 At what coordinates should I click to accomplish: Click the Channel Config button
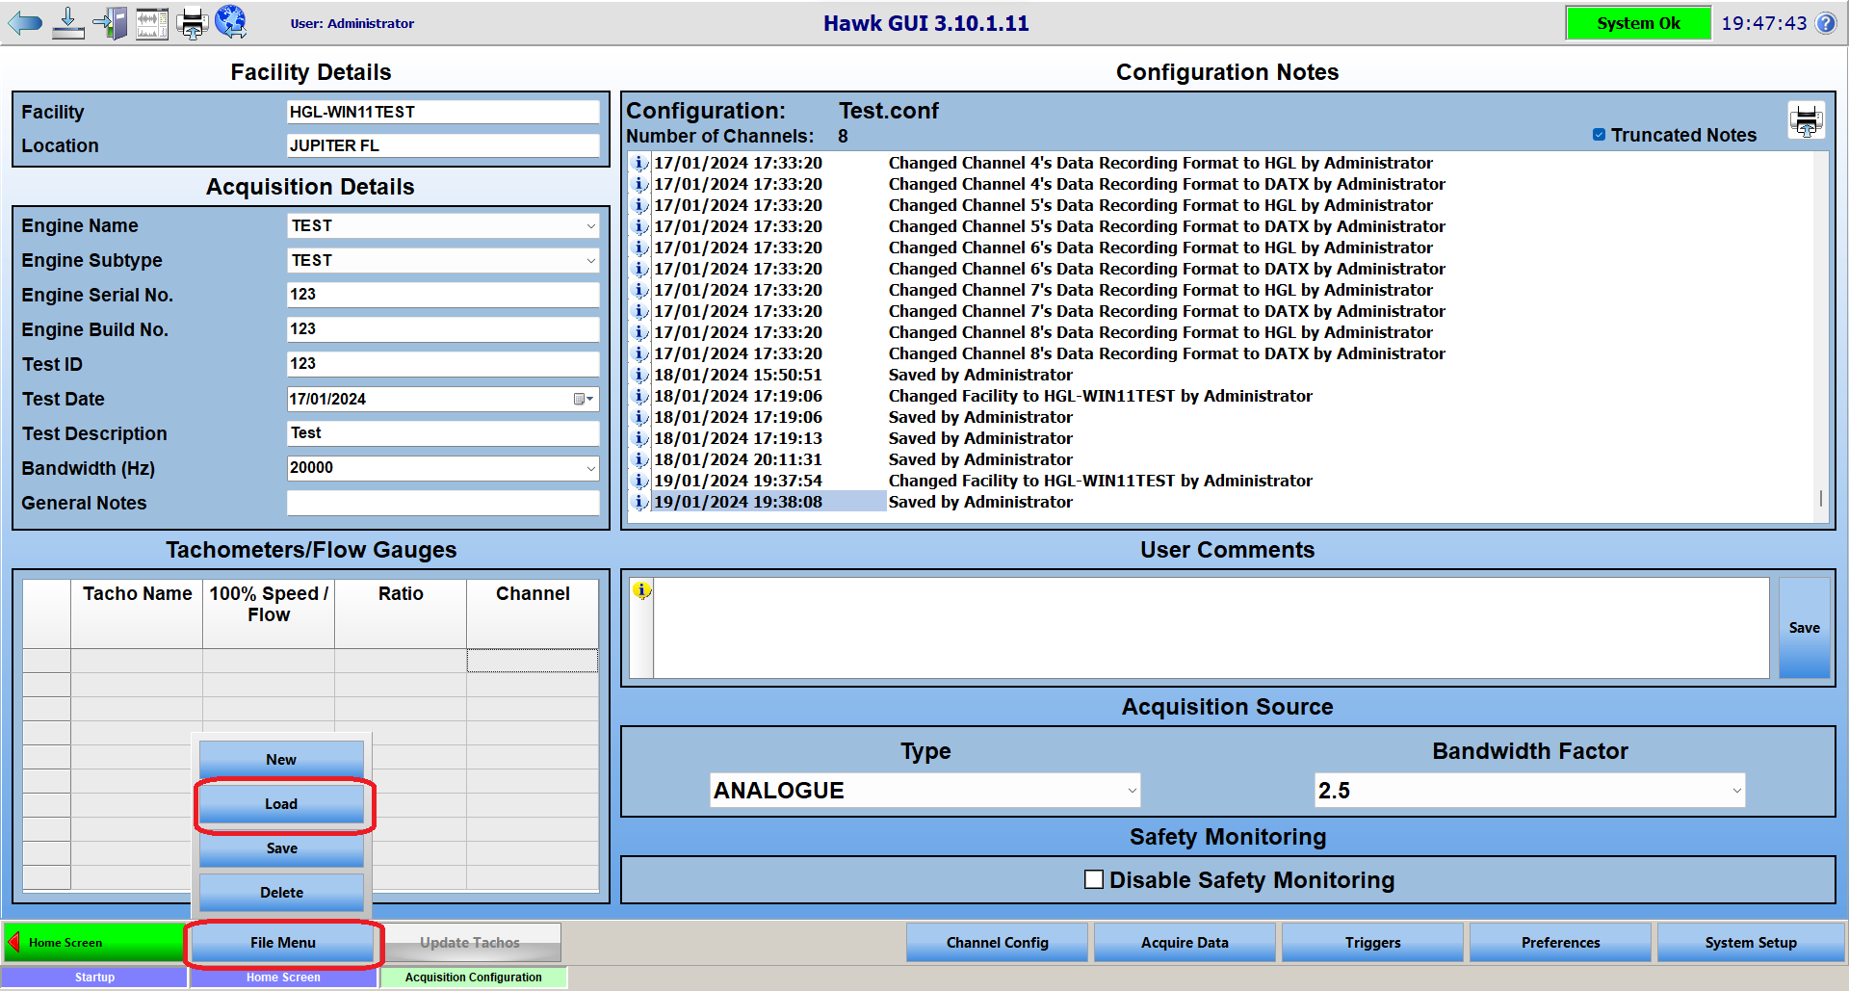997,943
